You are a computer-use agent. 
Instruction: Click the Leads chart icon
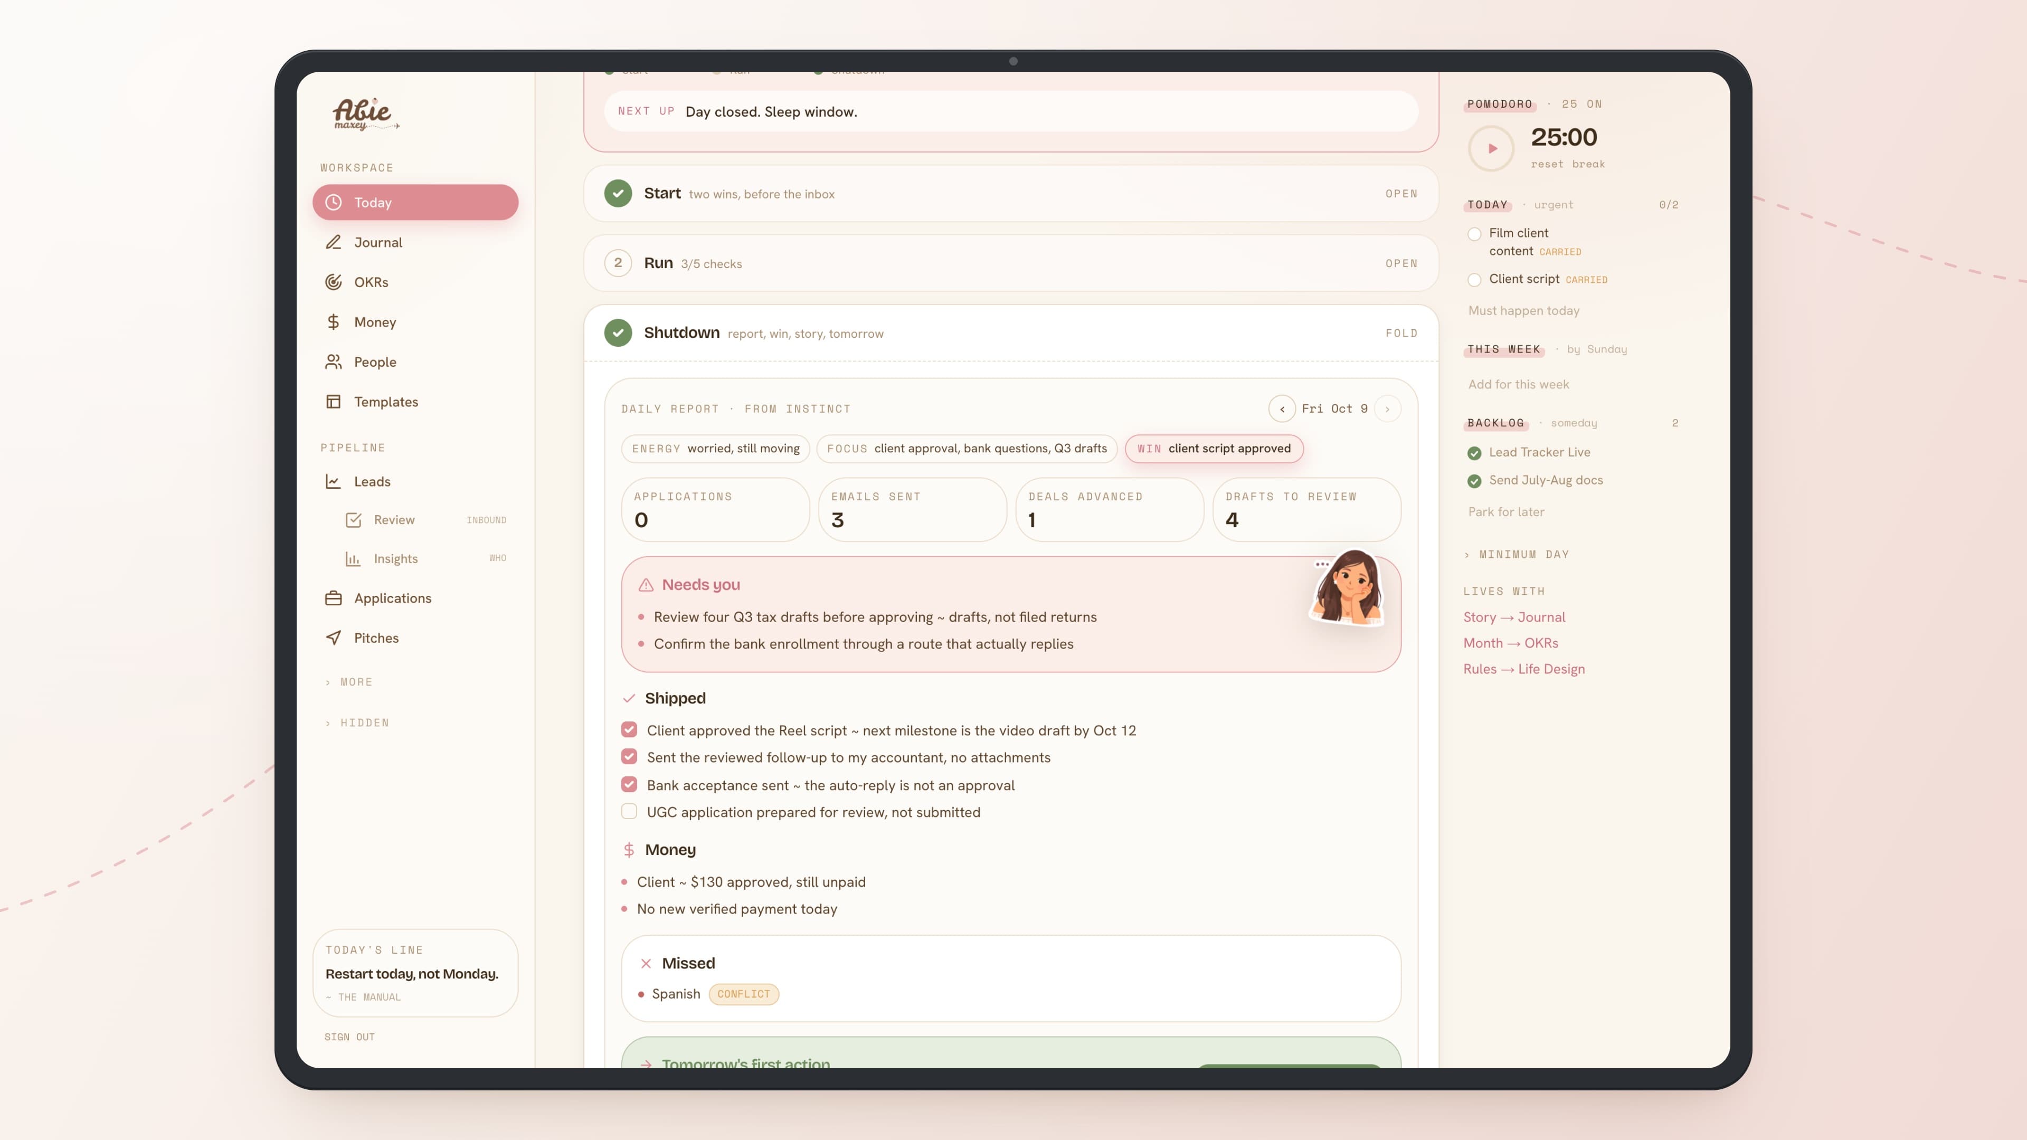tap(334, 481)
